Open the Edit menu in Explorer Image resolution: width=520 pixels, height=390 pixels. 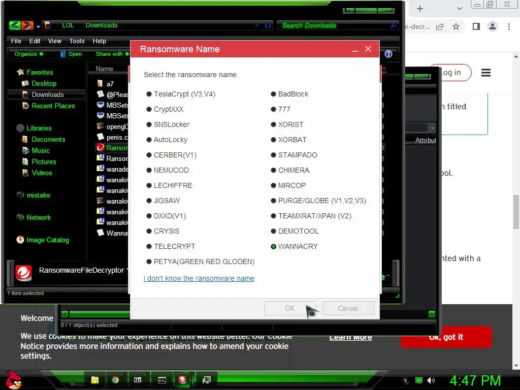point(35,41)
